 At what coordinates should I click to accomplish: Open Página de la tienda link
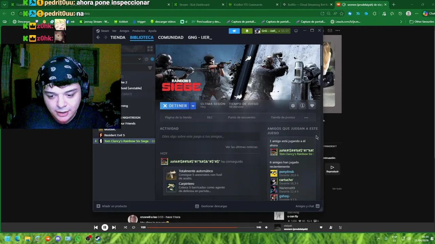tap(178, 117)
